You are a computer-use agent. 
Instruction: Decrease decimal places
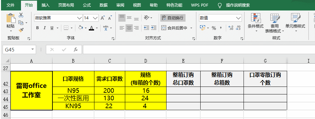238,28
